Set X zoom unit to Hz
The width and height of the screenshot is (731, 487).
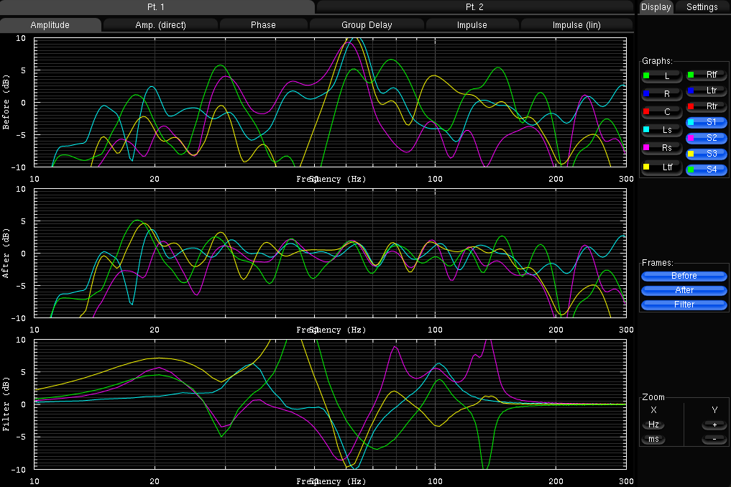pos(653,425)
